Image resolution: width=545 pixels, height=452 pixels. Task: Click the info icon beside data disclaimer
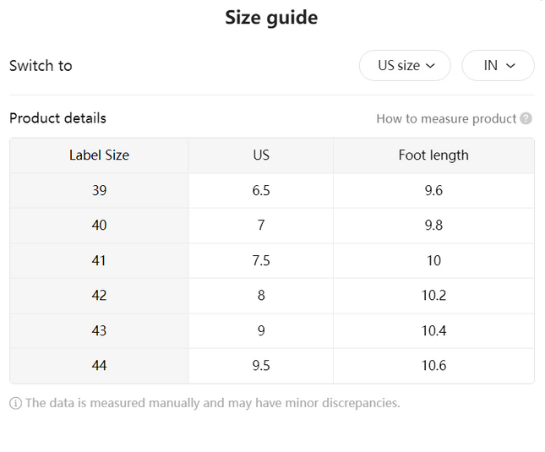(16, 403)
